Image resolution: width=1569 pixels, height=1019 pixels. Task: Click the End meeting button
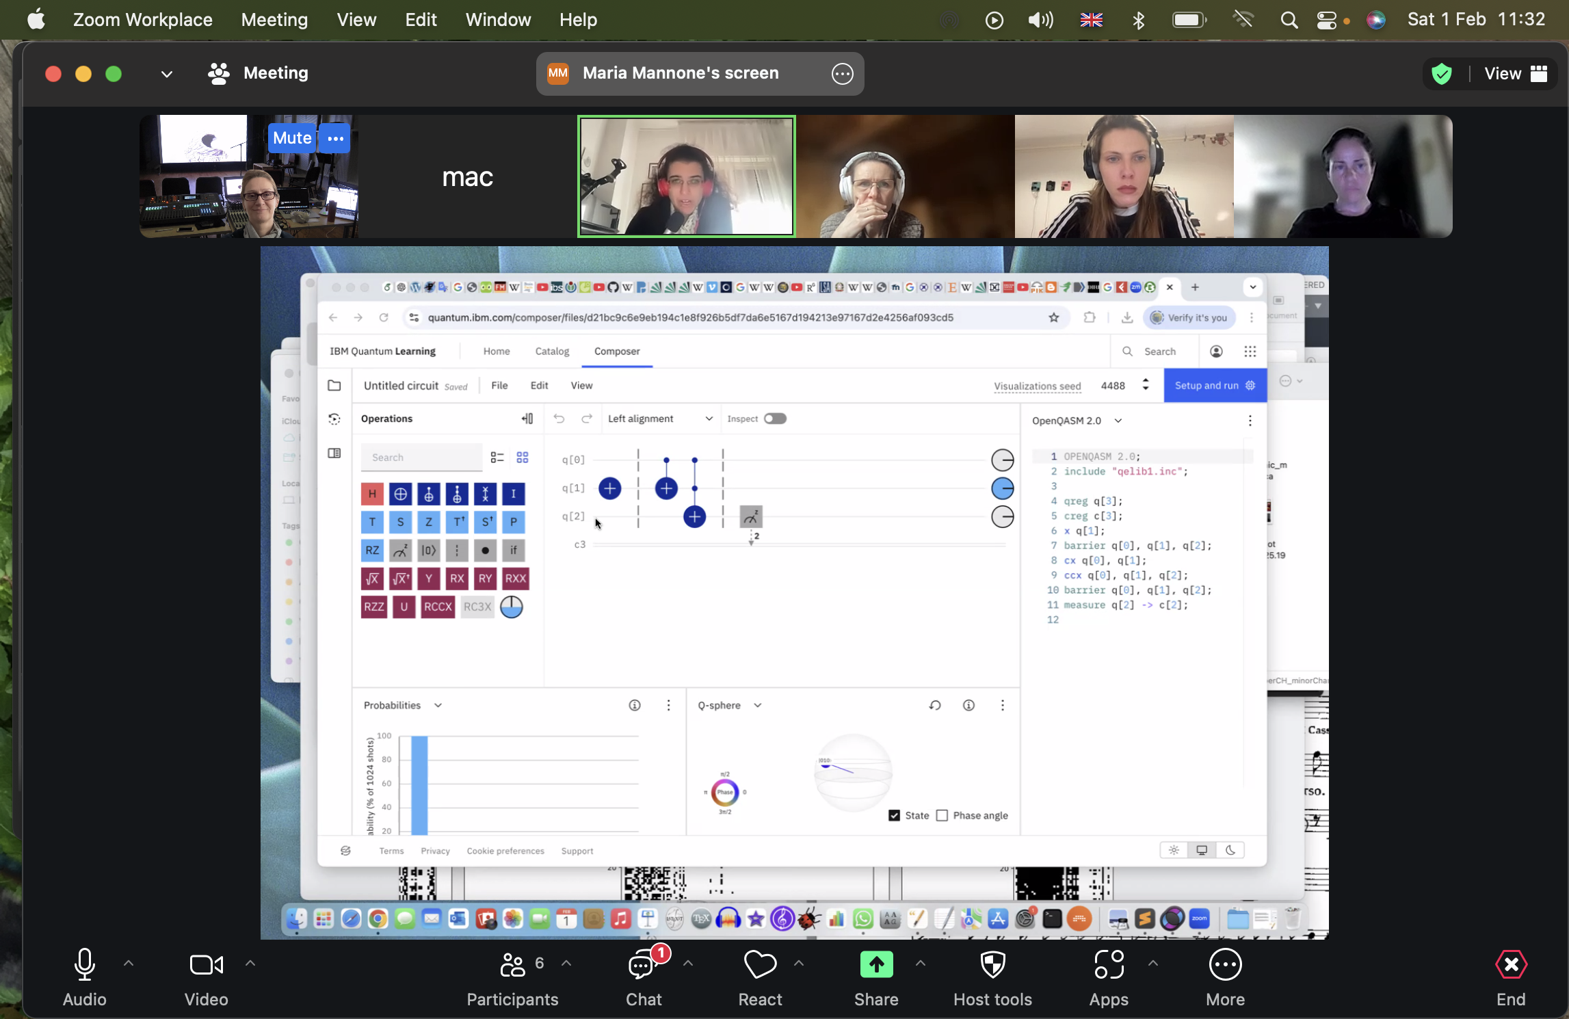(1511, 965)
